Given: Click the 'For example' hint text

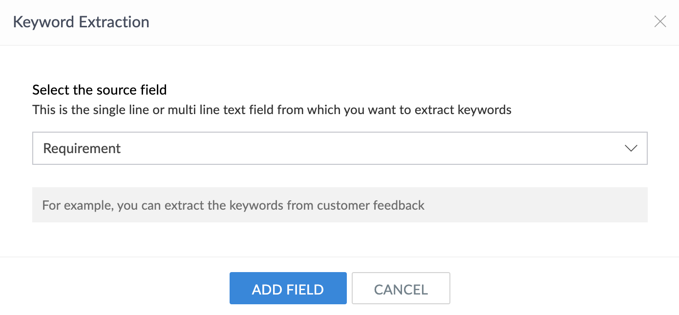Looking at the screenshot, I should tap(77, 205).
